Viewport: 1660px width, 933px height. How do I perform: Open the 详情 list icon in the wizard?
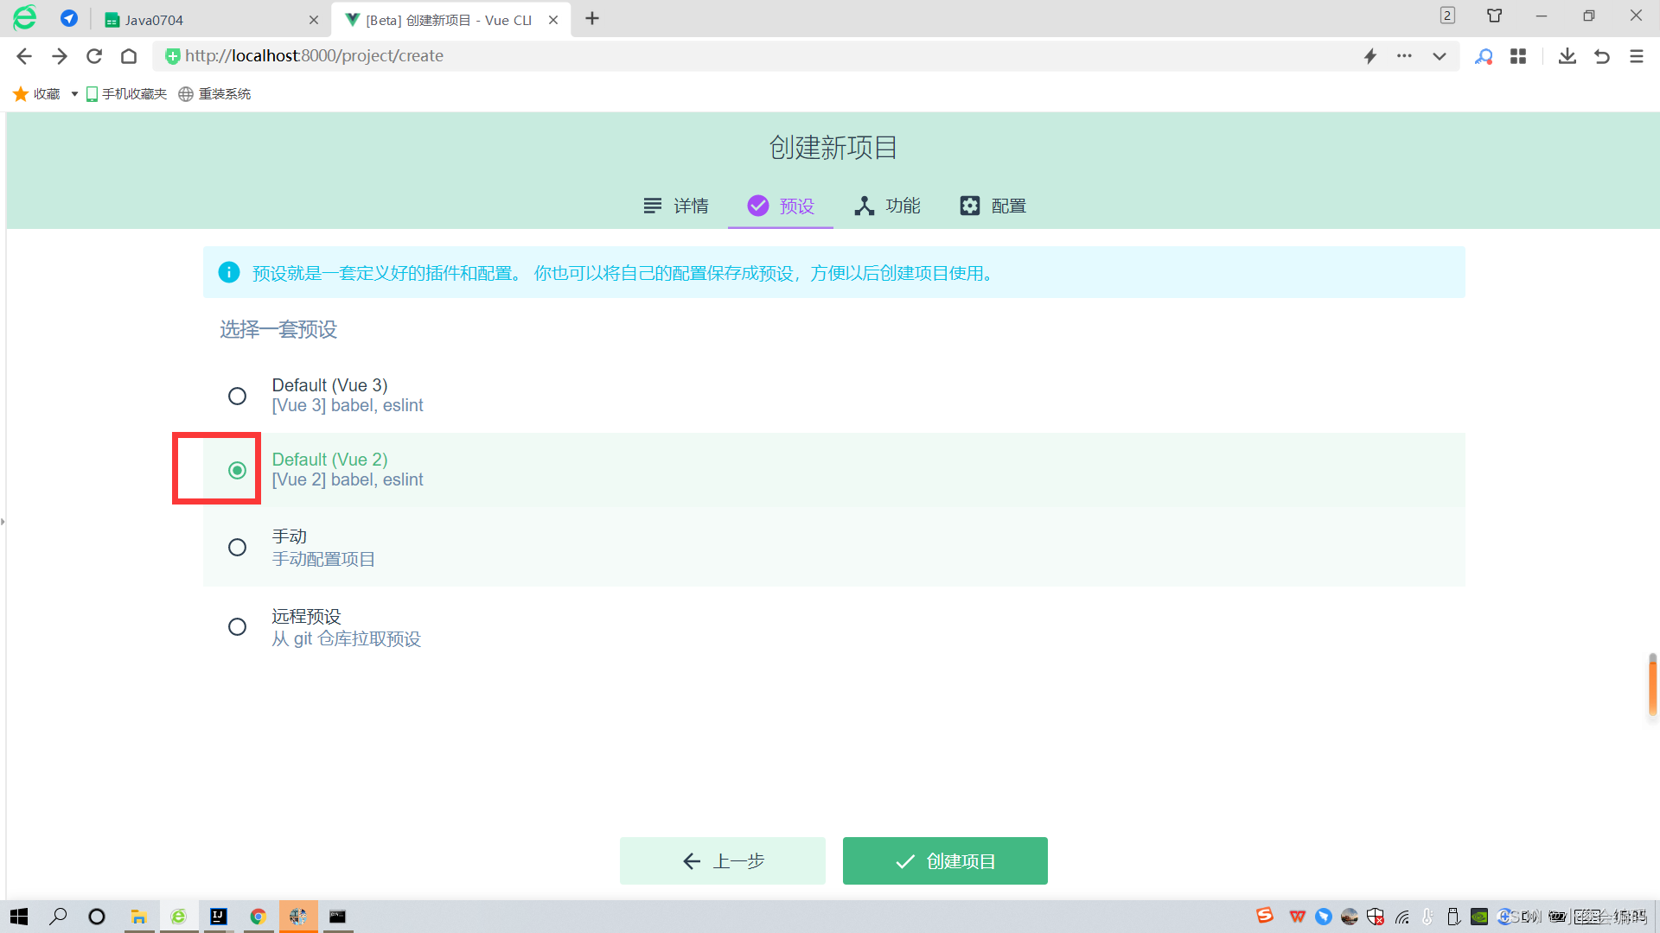click(653, 206)
